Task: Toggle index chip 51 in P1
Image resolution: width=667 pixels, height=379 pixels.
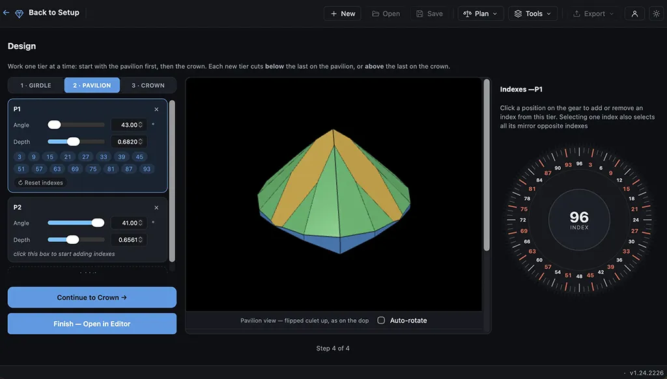Action: tap(21, 169)
